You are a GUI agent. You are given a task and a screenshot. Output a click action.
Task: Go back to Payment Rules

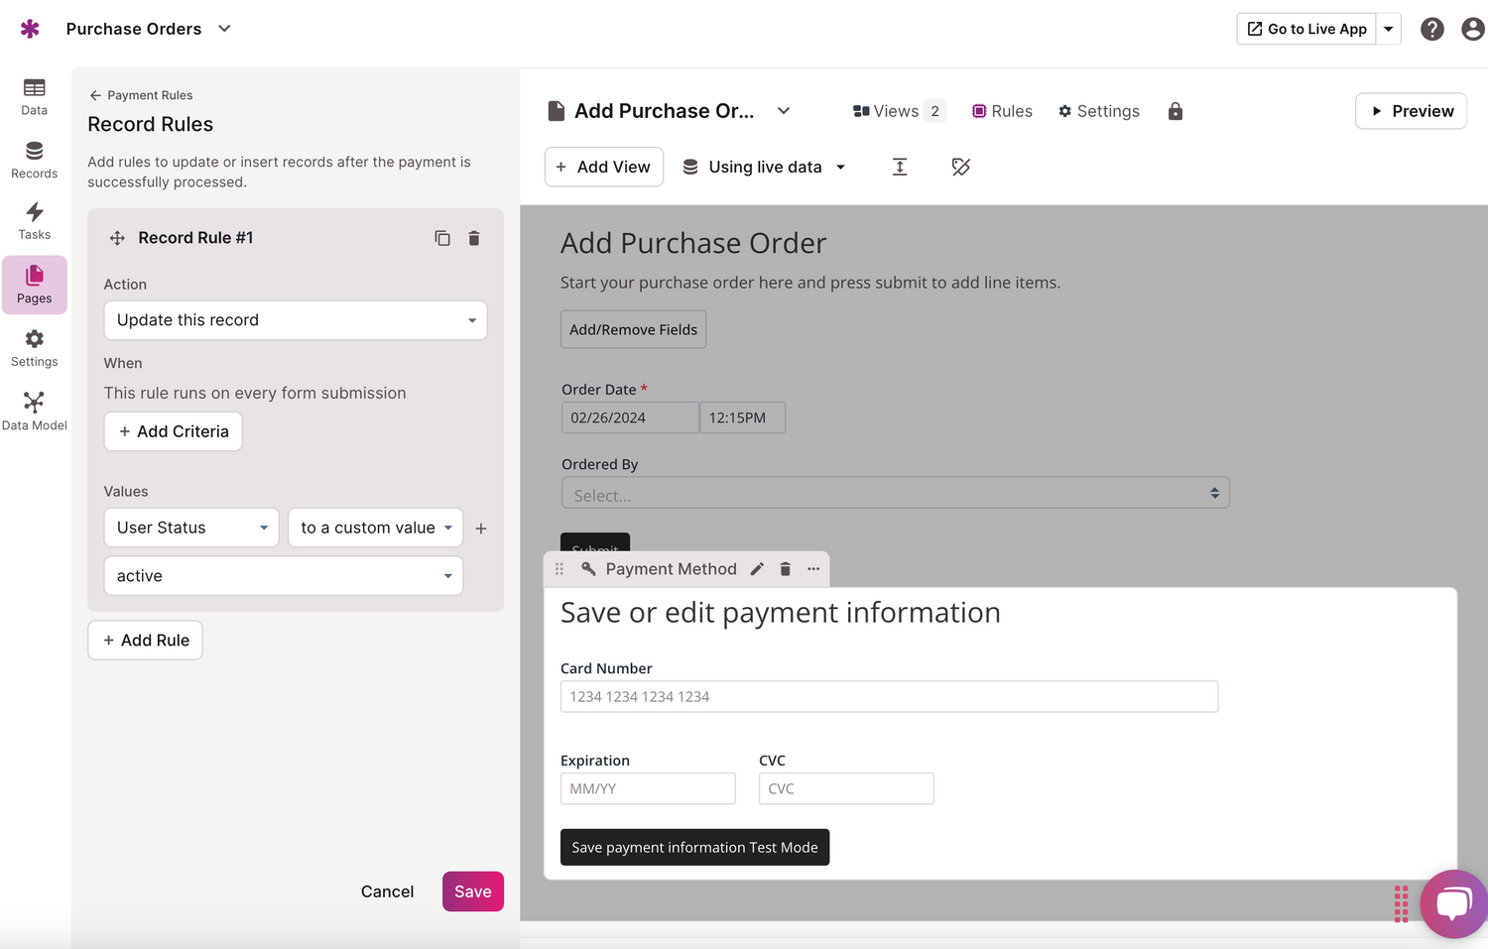click(141, 95)
